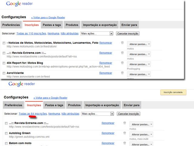Image resolution: width=194 pixels, height=146 pixels.
Task: Open Mais ações dropdown in 84-inscrições panel
Action: [98, 114]
